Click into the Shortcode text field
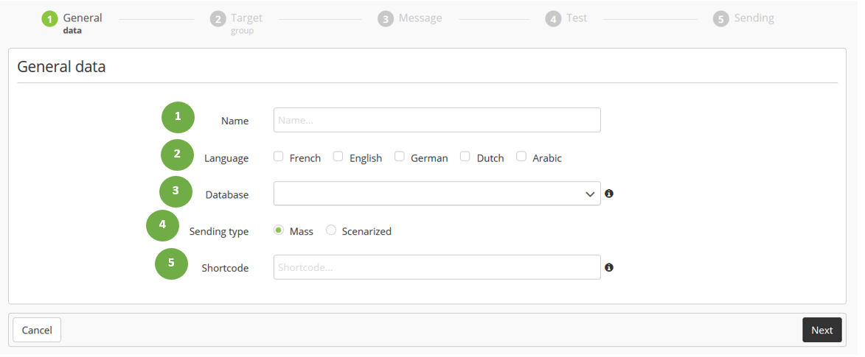 click(437, 267)
